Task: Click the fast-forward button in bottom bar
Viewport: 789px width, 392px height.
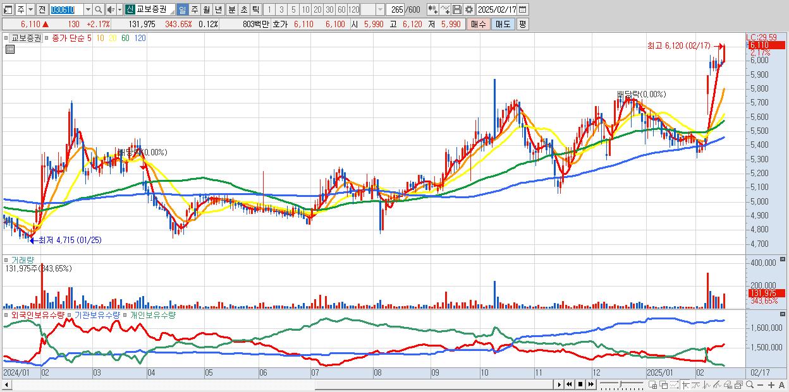Action: coord(591,384)
